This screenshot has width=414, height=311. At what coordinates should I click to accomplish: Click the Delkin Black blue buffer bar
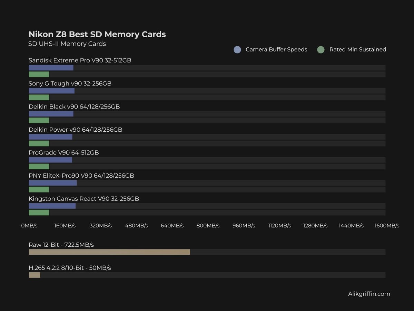(x=50, y=113)
